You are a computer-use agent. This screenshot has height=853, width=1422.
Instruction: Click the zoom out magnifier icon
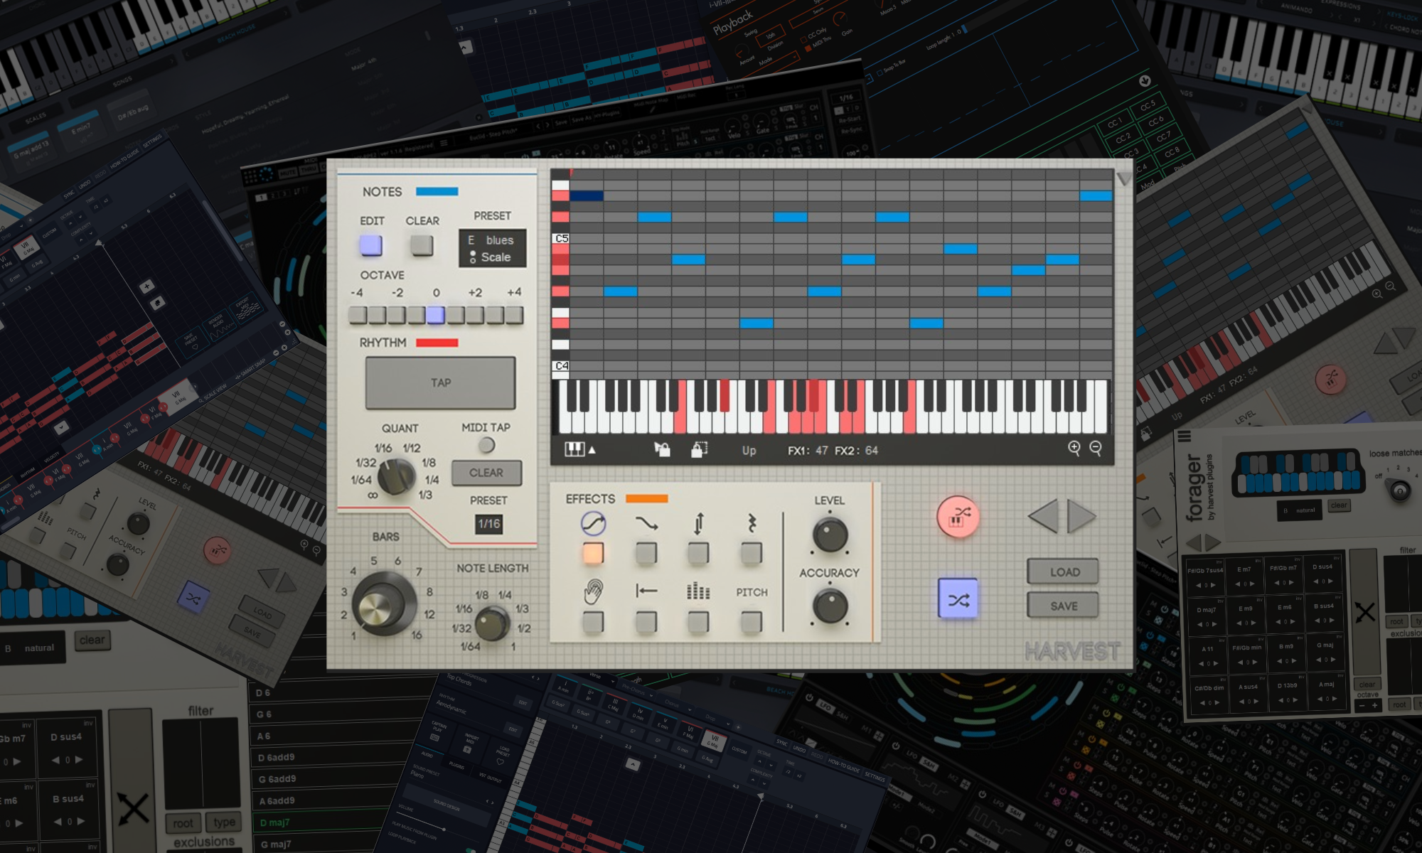pos(1096,448)
